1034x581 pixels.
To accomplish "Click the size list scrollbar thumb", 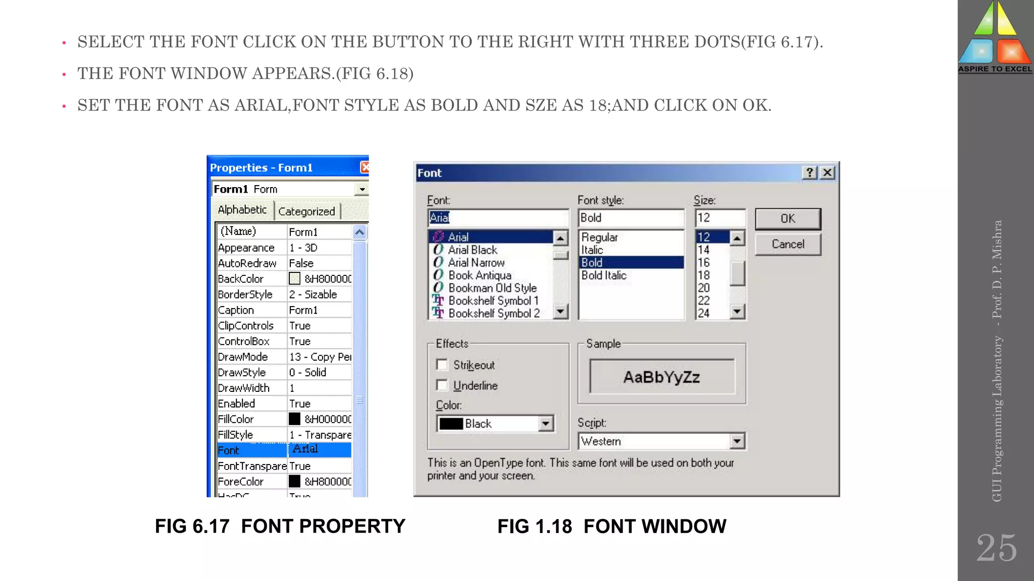I will (737, 273).
